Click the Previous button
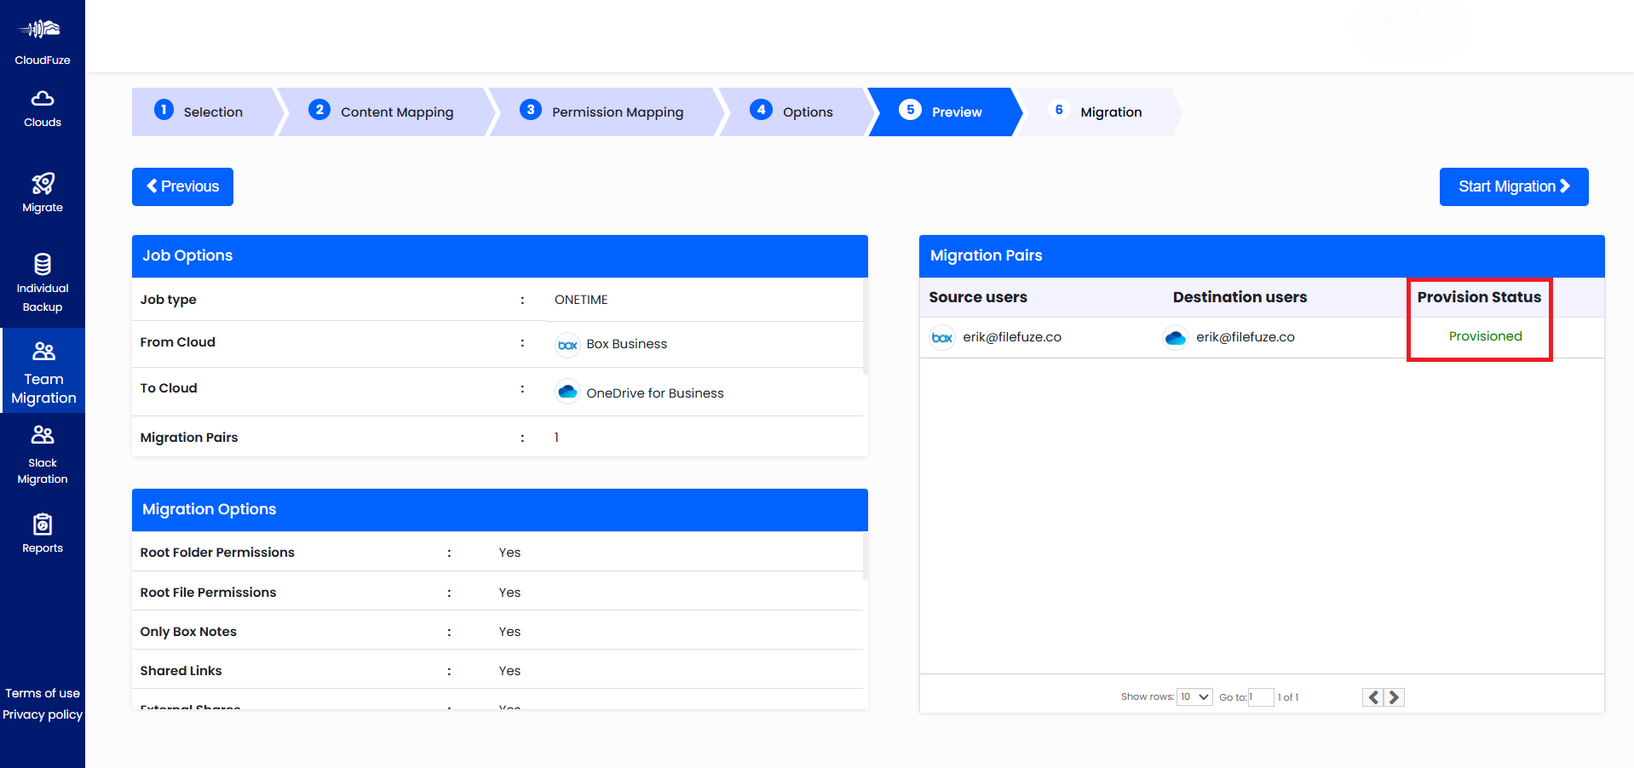Viewport: 1634px width, 768px height. tap(182, 186)
